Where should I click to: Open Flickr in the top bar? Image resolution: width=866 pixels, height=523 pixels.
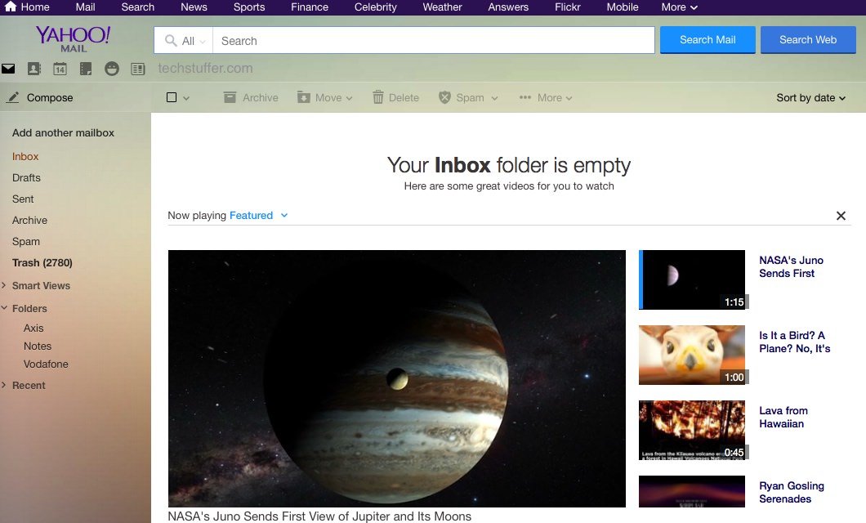click(x=568, y=7)
